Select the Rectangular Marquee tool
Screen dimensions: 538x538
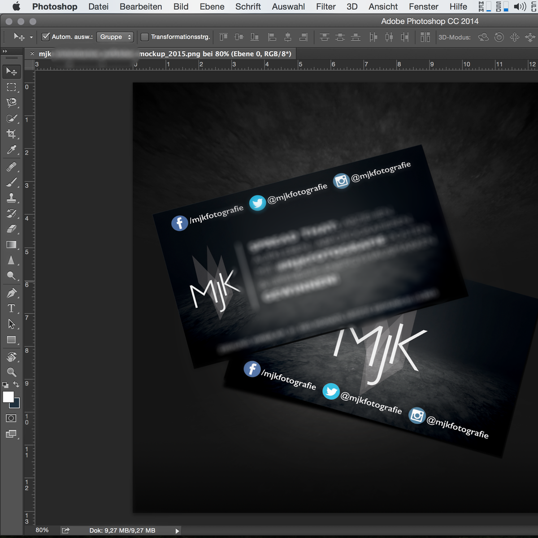11,87
